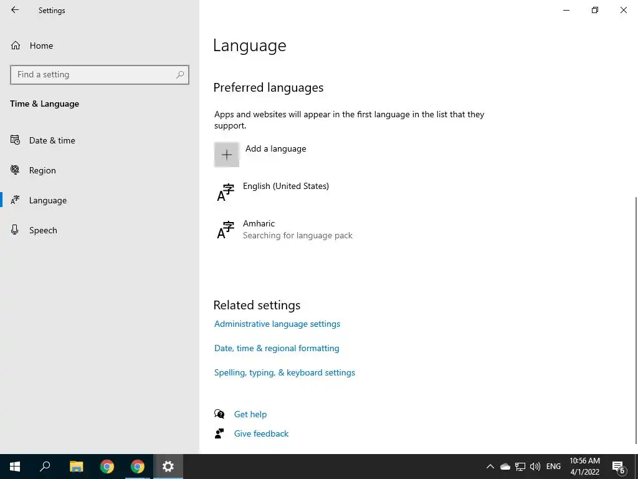Viewport: 638px width, 479px height.
Task: Open the first Chrome taskbar icon
Action: click(x=107, y=467)
